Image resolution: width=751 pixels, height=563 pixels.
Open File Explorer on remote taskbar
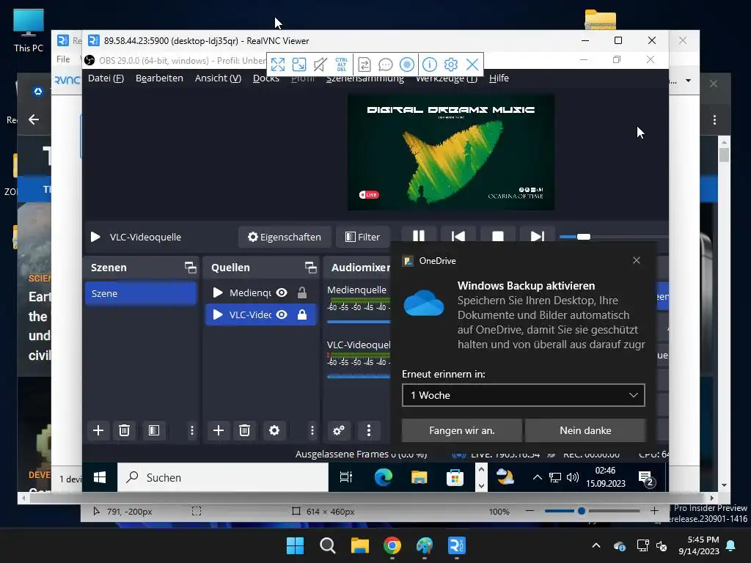pyautogui.click(x=419, y=477)
